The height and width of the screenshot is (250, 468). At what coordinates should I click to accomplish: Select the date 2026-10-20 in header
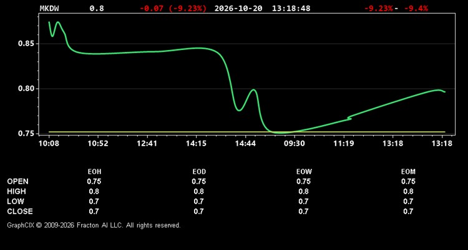[x=238, y=8]
